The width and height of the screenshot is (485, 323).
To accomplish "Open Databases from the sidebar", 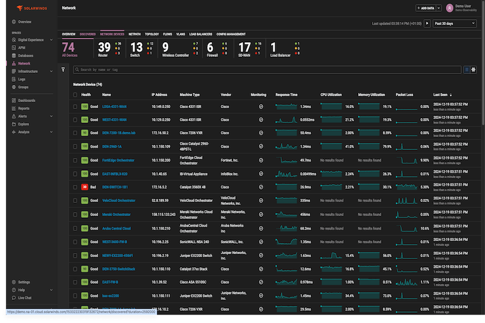I will coord(26,55).
